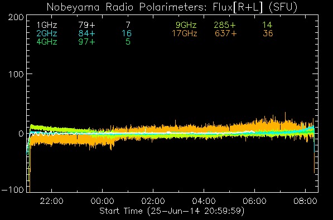Click the 97+ value for 4GHz
This screenshot has height=220, width=333.
click(87, 42)
